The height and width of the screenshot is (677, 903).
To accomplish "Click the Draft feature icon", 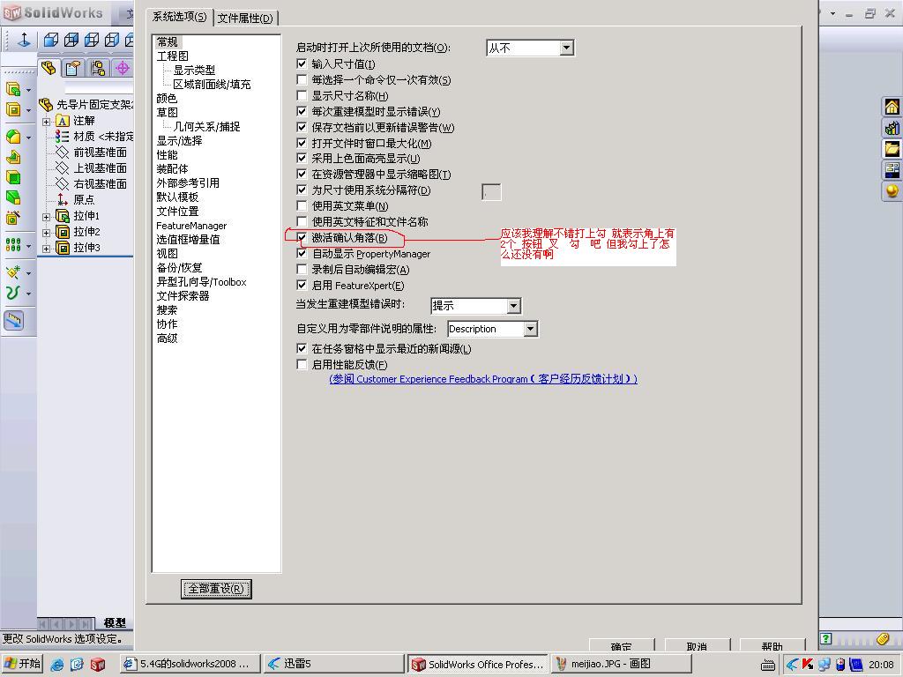I will tap(13, 197).
